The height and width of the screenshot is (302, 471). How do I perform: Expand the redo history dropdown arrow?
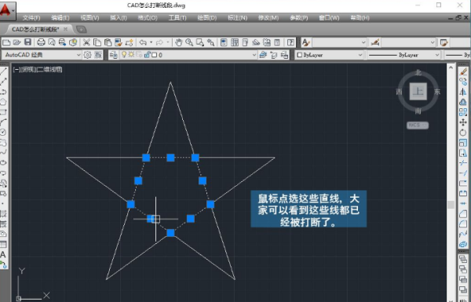(168, 42)
